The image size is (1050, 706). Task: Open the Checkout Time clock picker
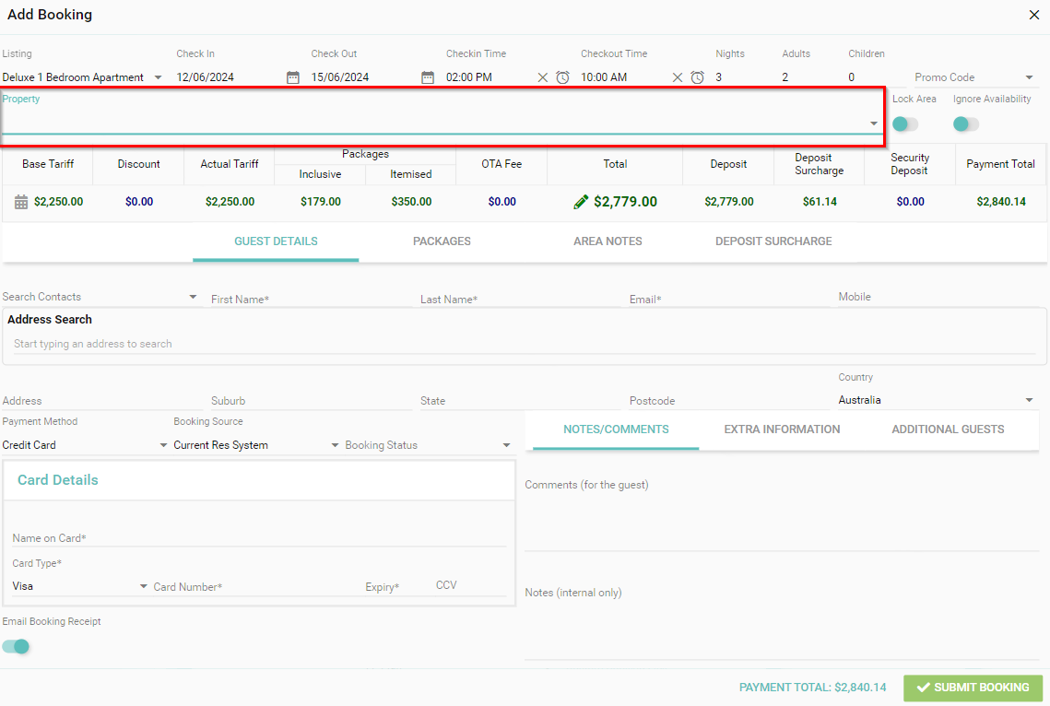click(698, 77)
